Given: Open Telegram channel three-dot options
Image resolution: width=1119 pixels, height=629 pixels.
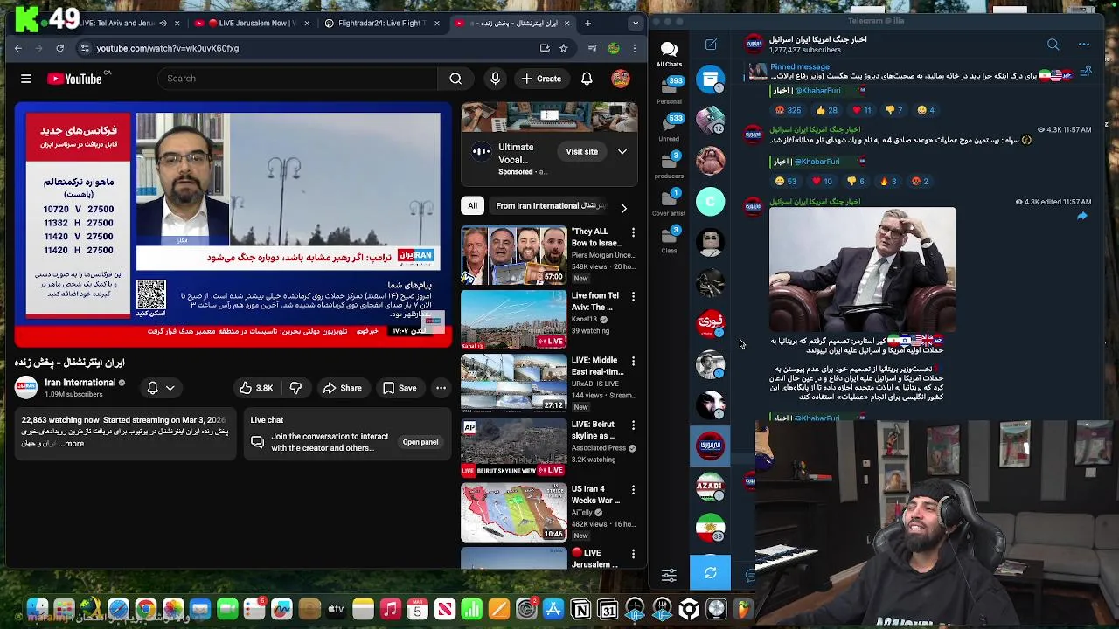Looking at the screenshot, I should (1084, 45).
